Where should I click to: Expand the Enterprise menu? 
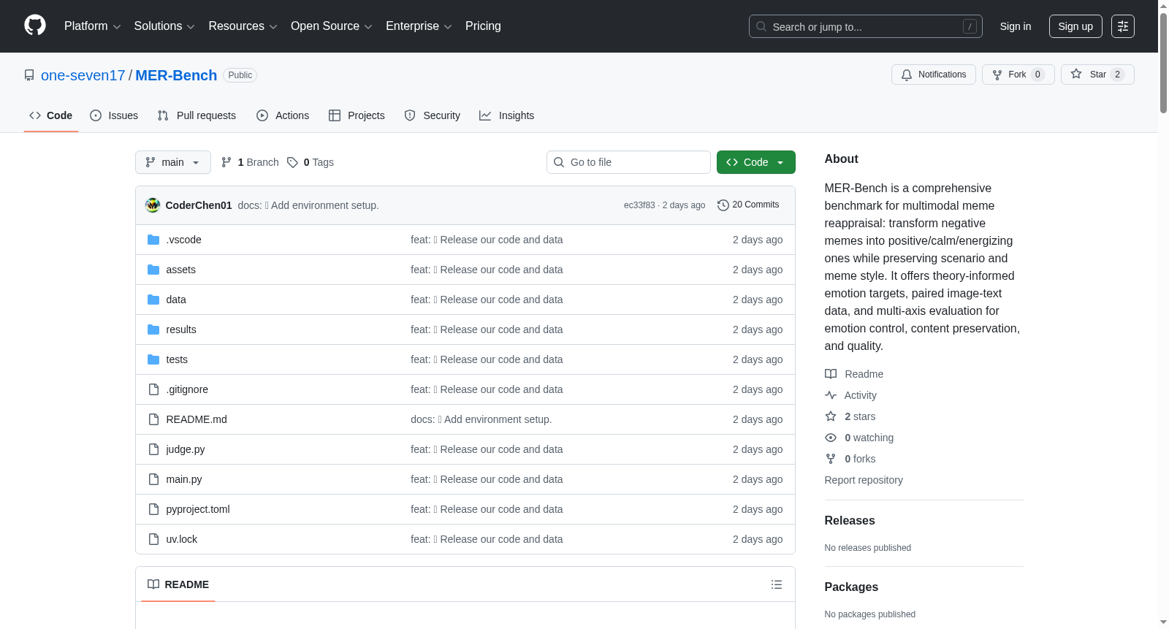[x=419, y=26]
